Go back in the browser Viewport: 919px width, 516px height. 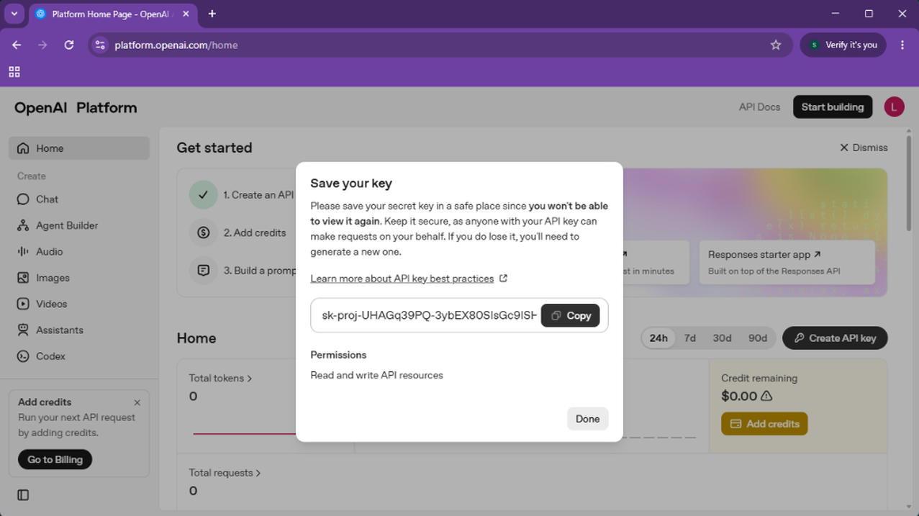pyautogui.click(x=17, y=45)
